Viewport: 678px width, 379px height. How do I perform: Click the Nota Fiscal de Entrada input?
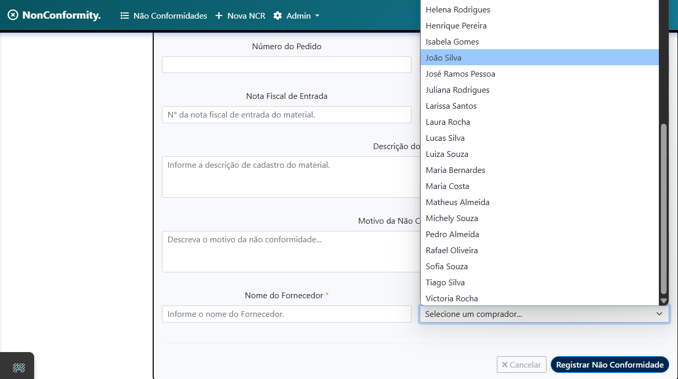pyautogui.click(x=286, y=114)
